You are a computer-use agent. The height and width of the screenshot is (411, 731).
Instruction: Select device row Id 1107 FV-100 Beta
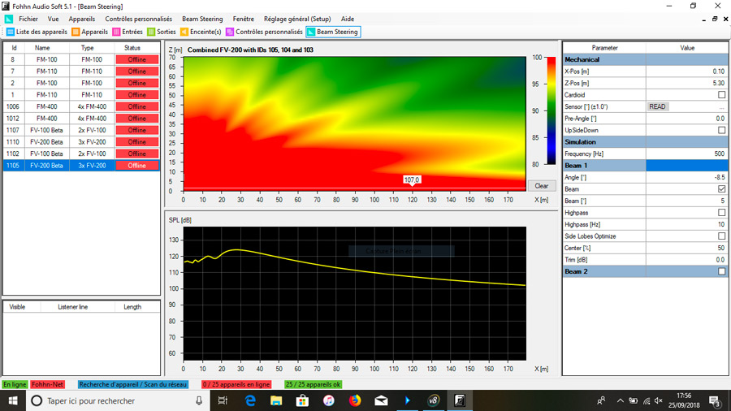coord(81,130)
